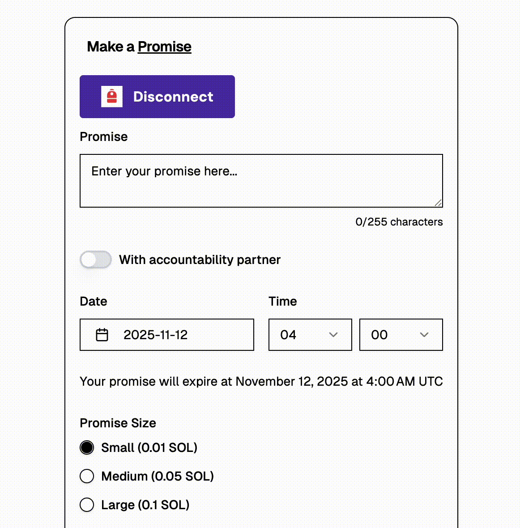Click the textarea resize handle
Image resolution: width=520 pixels, height=528 pixels.
click(x=438, y=203)
